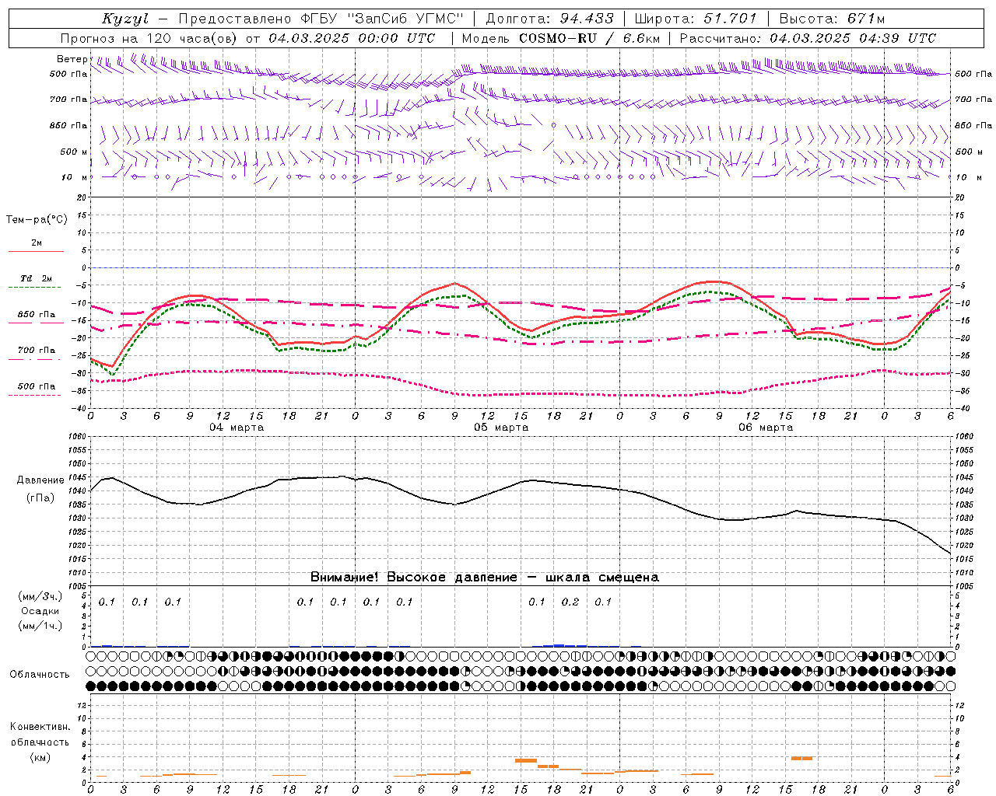Click the Осадки precipitation label
996x796 pixels.
(x=40, y=611)
